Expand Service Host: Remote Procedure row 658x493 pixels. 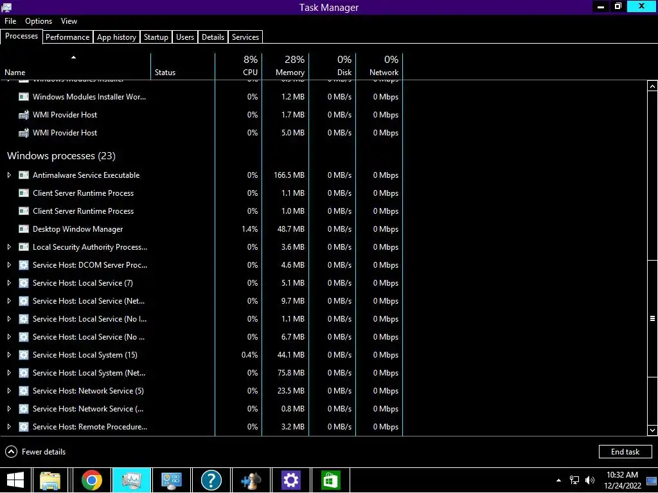[x=9, y=427]
